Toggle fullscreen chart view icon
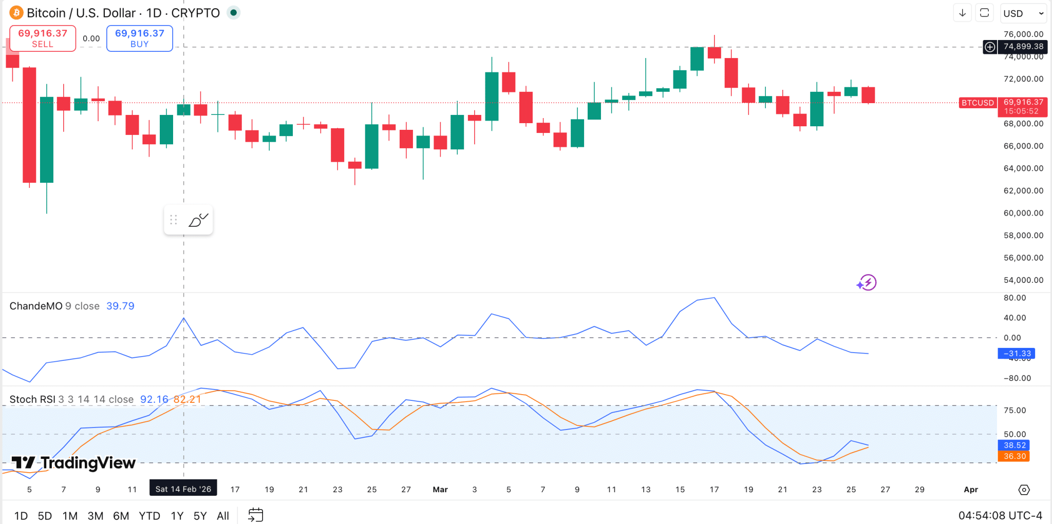Image resolution: width=1052 pixels, height=524 pixels. tap(985, 13)
